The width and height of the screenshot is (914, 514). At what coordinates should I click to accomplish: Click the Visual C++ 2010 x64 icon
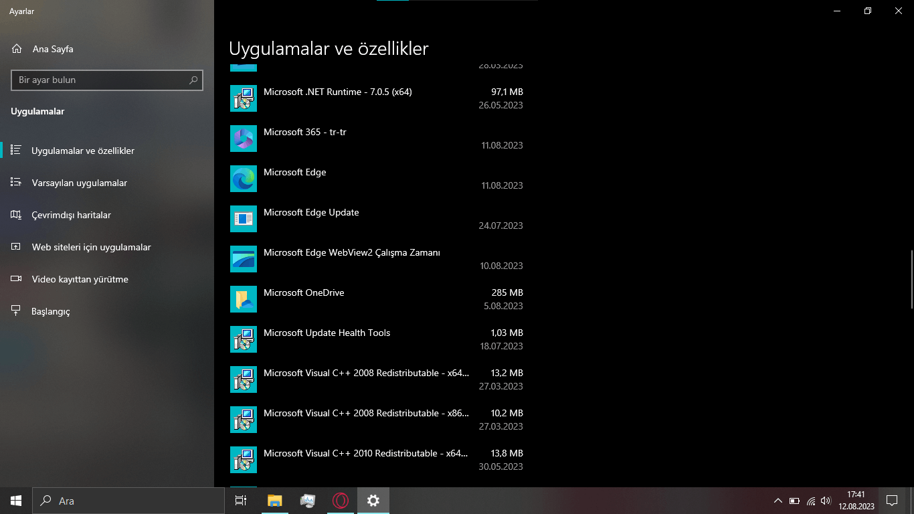coord(244,460)
